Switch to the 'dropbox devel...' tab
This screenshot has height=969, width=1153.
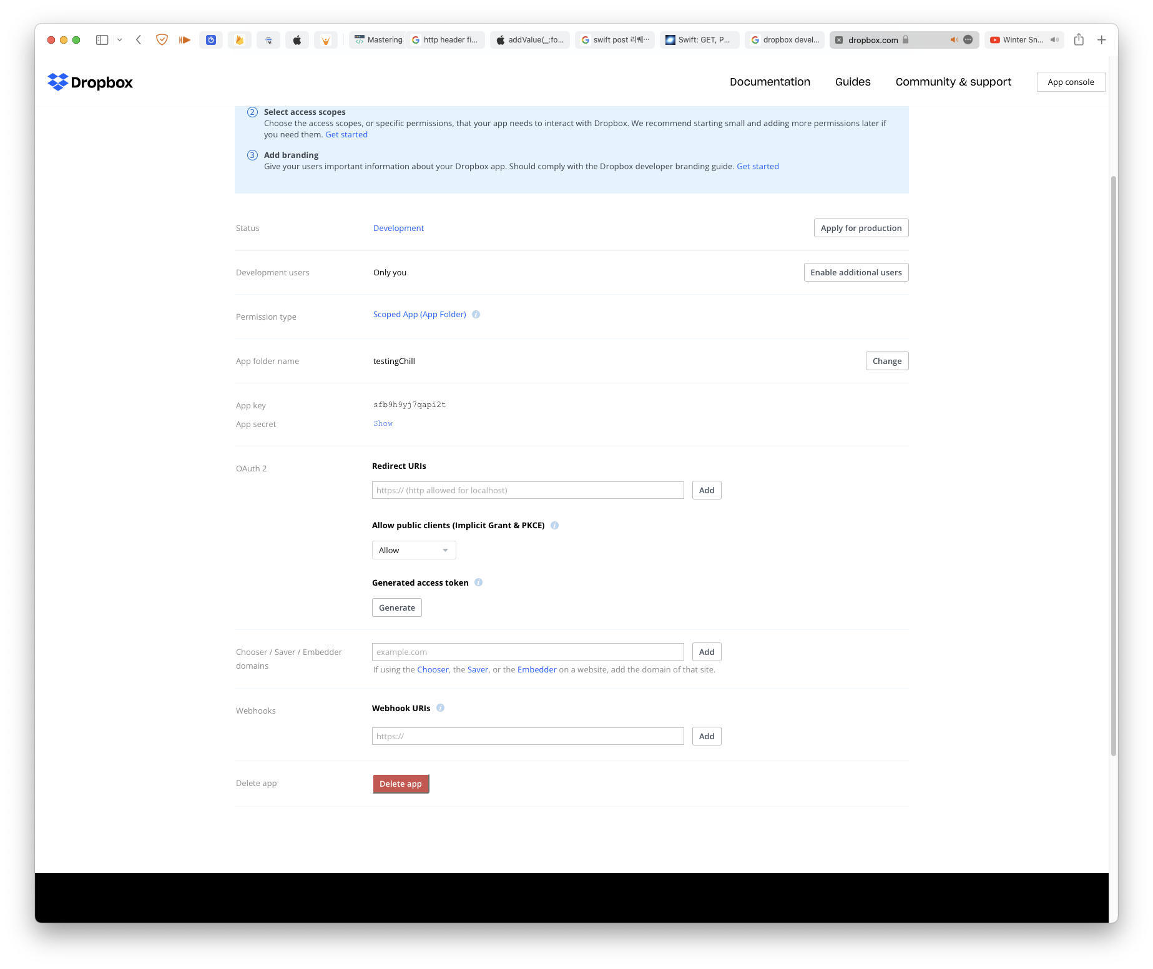click(x=785, y=40)
